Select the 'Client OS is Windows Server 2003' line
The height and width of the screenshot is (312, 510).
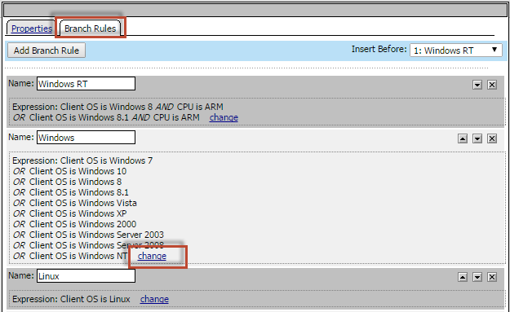96,235
